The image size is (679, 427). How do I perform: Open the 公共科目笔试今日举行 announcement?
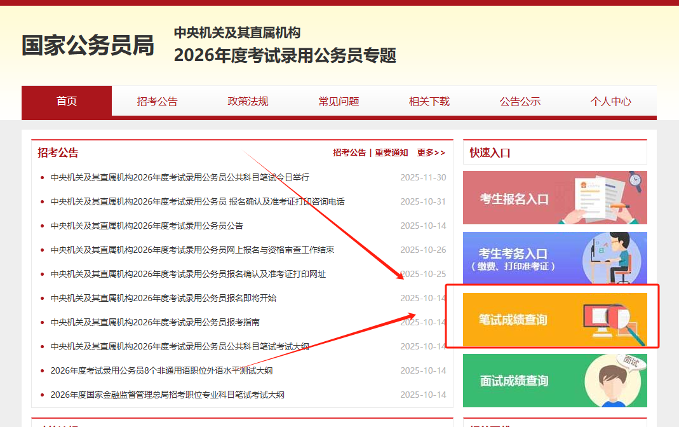[180, 177]
